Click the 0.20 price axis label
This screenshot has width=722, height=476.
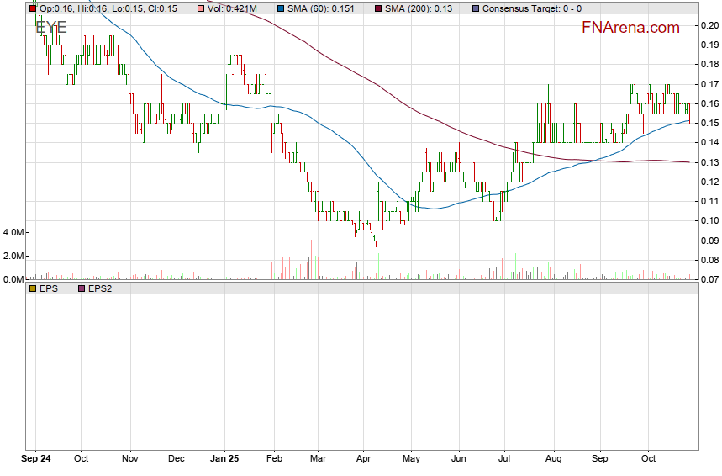pos(709,25)
